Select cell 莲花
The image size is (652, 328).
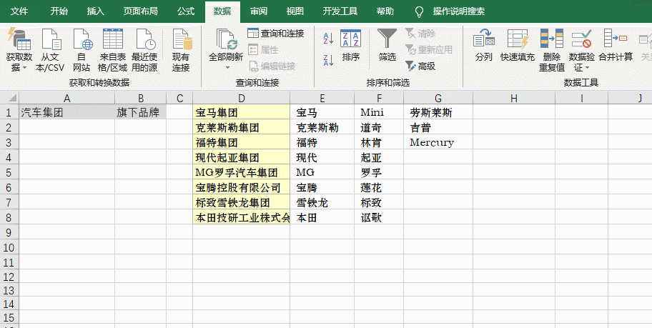tap(379, 187)
